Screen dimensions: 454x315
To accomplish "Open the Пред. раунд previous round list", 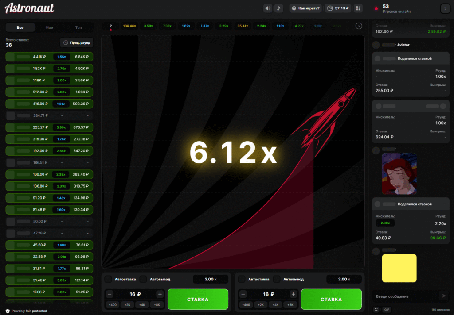I will (77, 42).
